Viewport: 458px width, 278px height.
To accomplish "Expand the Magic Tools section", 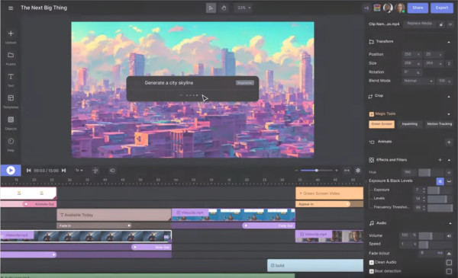I will [449, 114].
